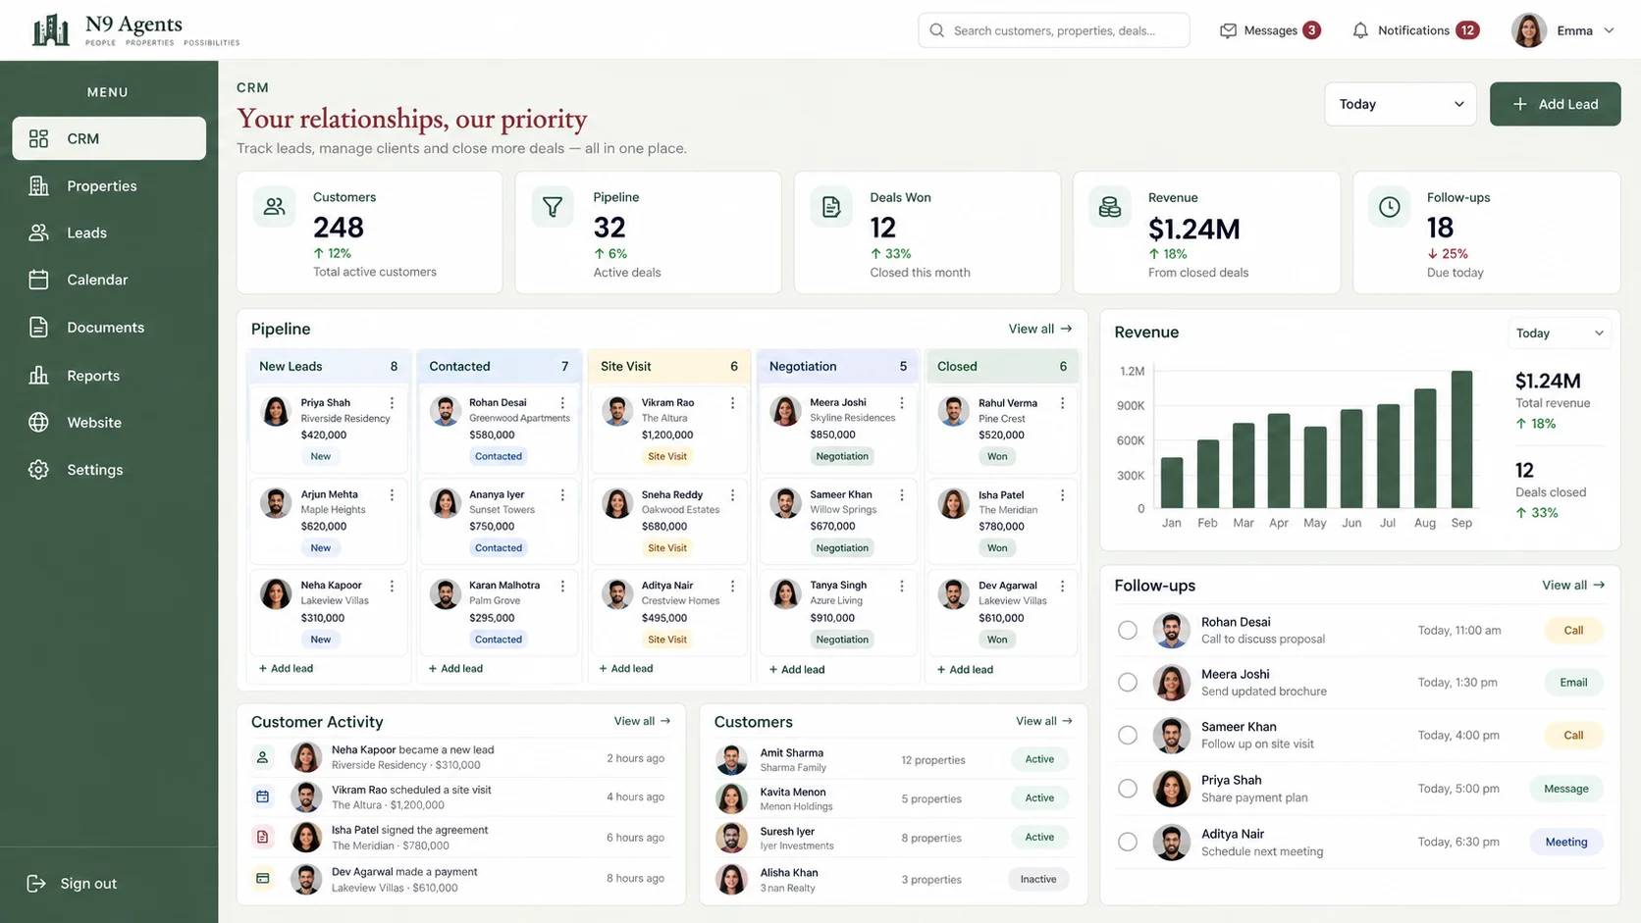
Task: Click the Add Lead button
Action: pyautogui.click(x=1555, y=104)
